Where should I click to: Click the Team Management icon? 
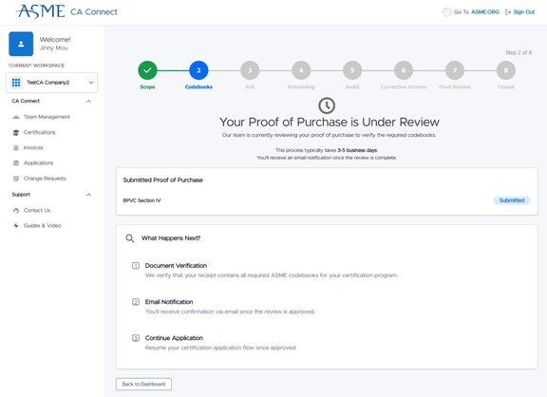pyautogui.click(x=16, y=117)
